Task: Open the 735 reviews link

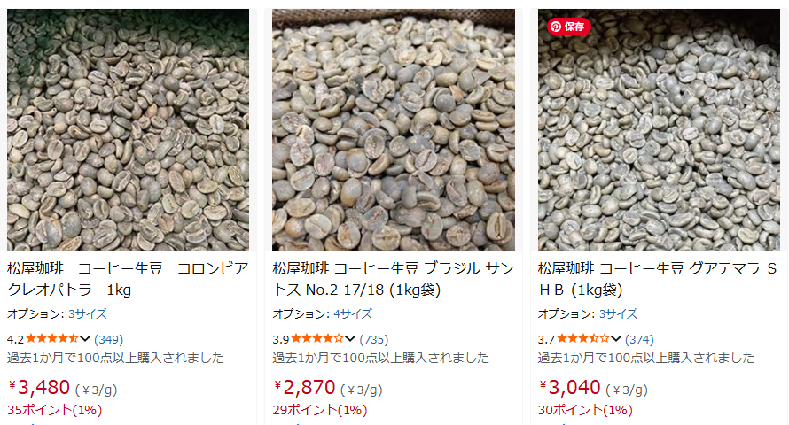Action: (x=374, y=339)
